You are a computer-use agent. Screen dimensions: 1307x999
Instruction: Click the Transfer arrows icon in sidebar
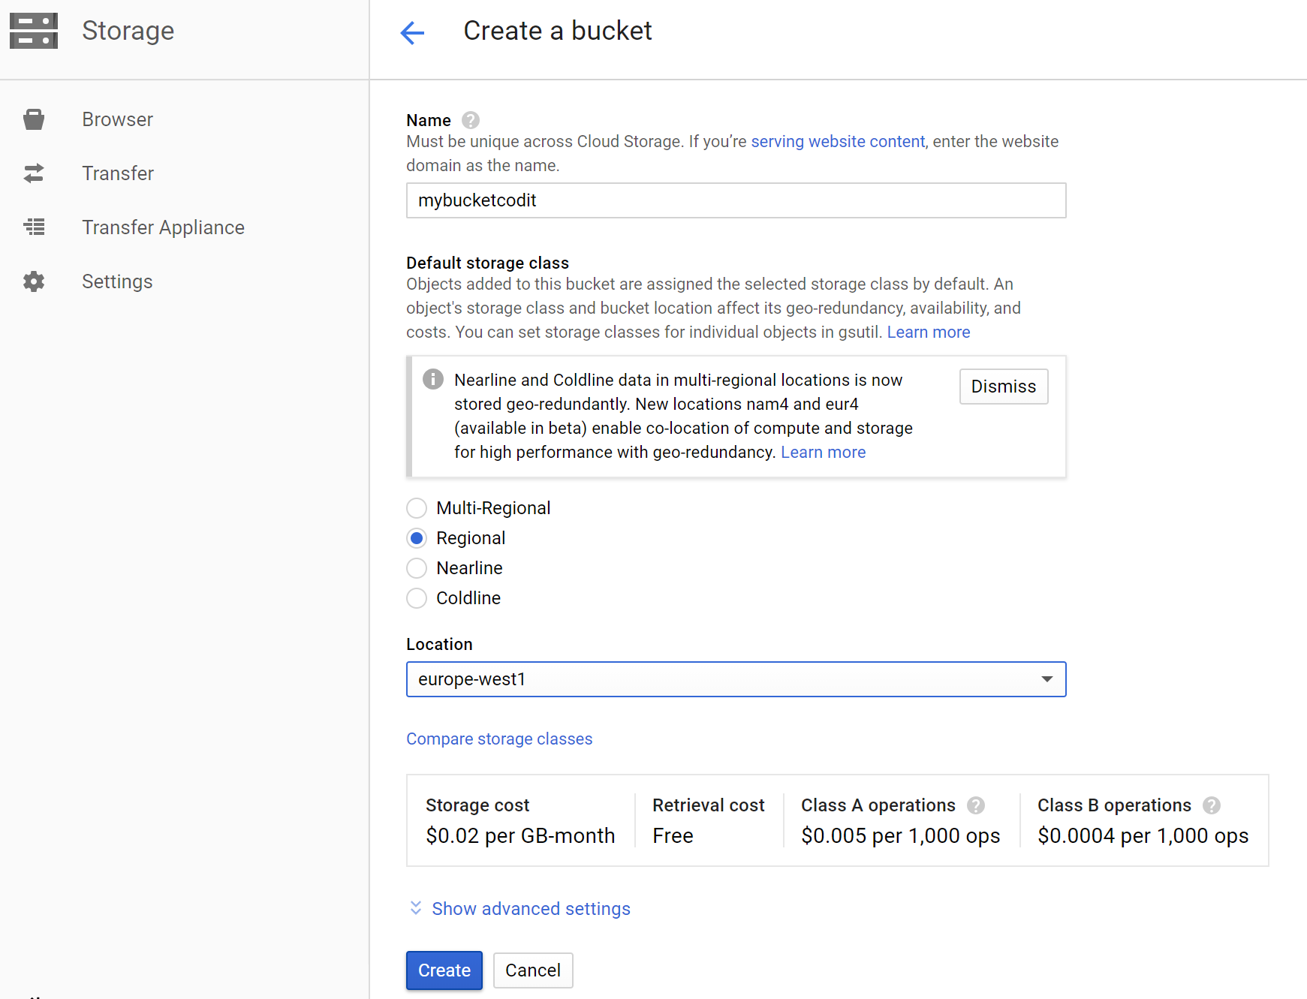(34, 173)
